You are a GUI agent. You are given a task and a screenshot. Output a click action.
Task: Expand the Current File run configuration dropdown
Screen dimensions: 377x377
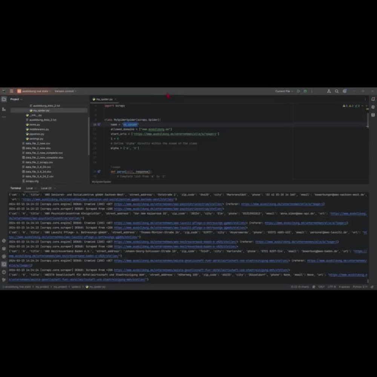(x=284, y=91)
